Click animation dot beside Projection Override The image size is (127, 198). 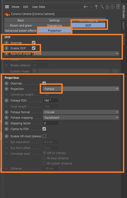click(6, 83)
